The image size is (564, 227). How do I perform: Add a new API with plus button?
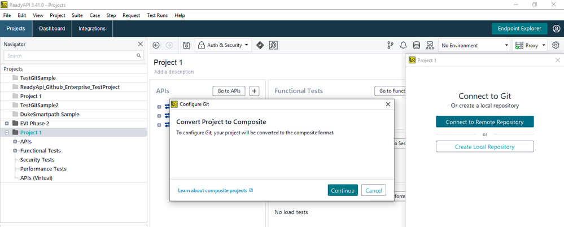[254, 91]
